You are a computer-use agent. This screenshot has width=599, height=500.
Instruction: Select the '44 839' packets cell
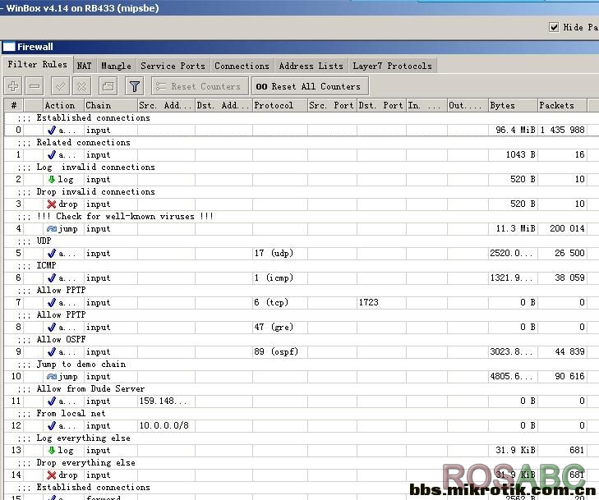(x=562, y=352)
